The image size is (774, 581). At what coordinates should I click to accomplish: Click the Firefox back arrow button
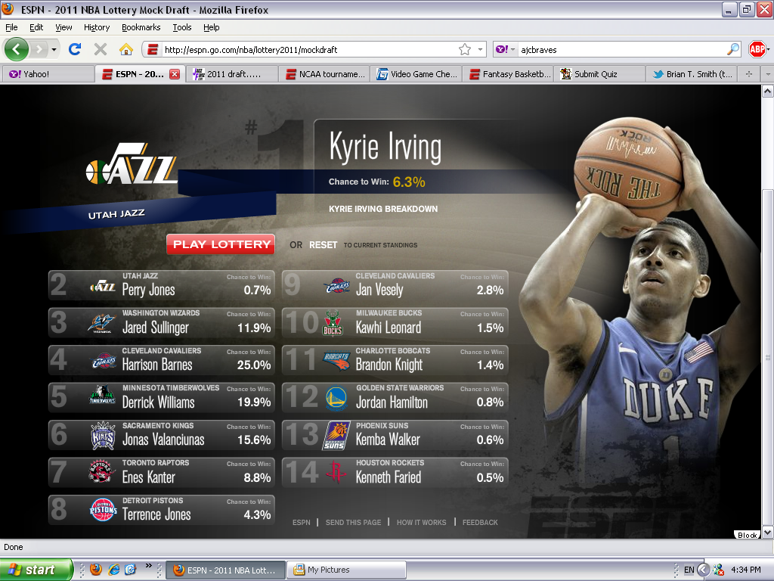[x=17, y=49]
